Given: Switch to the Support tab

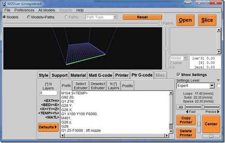Looking at the screenshot, I should 60,75.
